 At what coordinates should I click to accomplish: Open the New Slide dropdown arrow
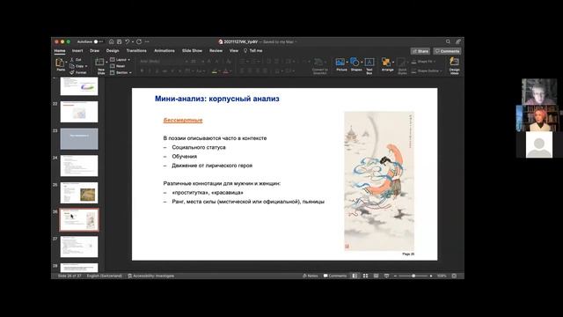tap(106, 63)
